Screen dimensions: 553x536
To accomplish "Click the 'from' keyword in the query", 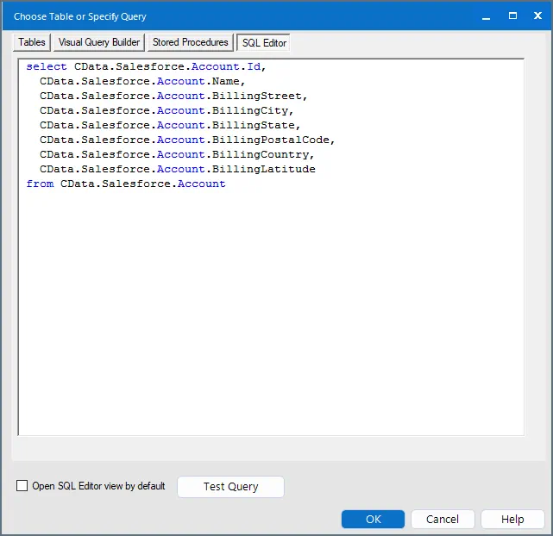I will (x=40, y=184).
